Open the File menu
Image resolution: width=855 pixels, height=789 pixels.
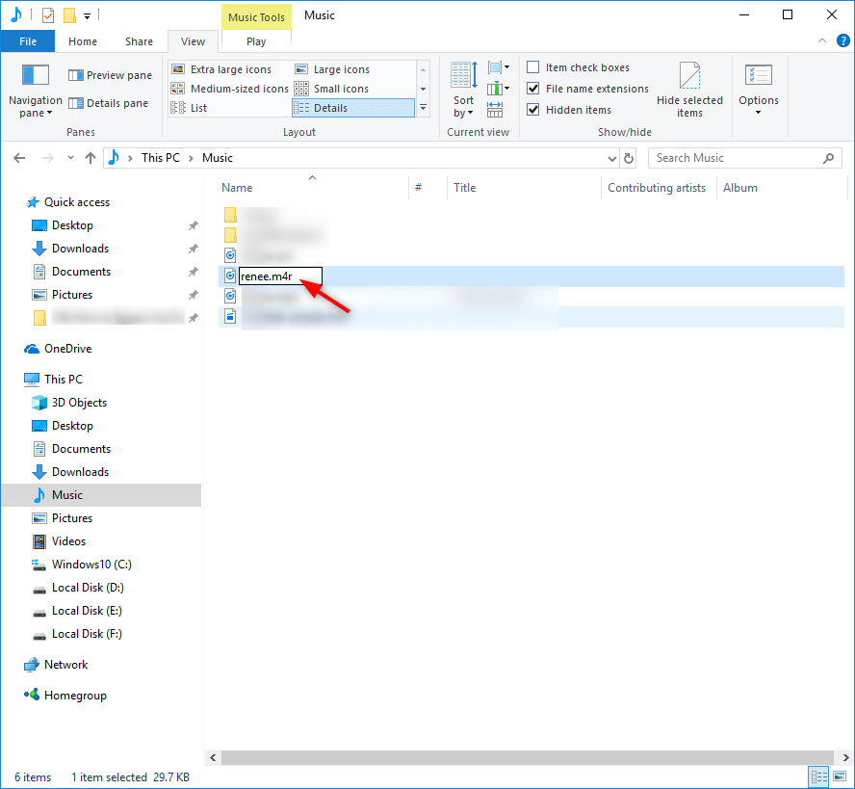28,41
